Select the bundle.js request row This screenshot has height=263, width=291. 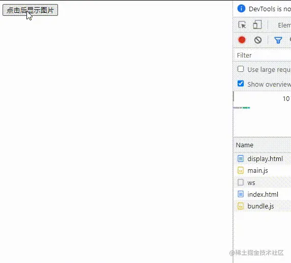tap(262, 206)
